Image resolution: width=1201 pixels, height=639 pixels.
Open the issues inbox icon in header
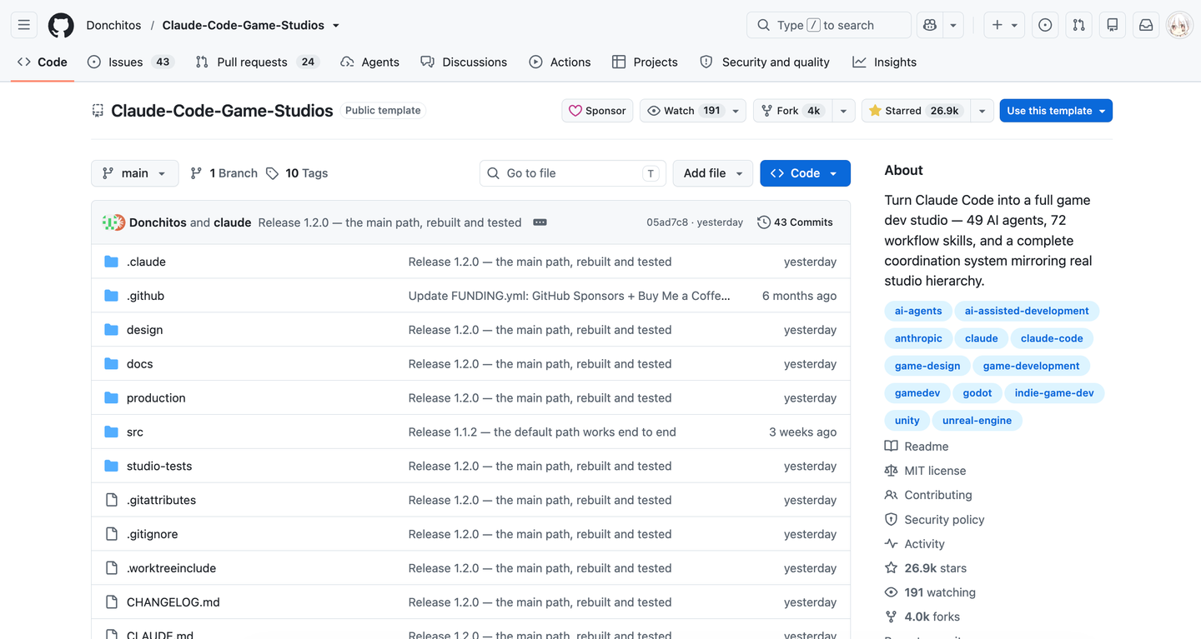tap(1045, 25)
